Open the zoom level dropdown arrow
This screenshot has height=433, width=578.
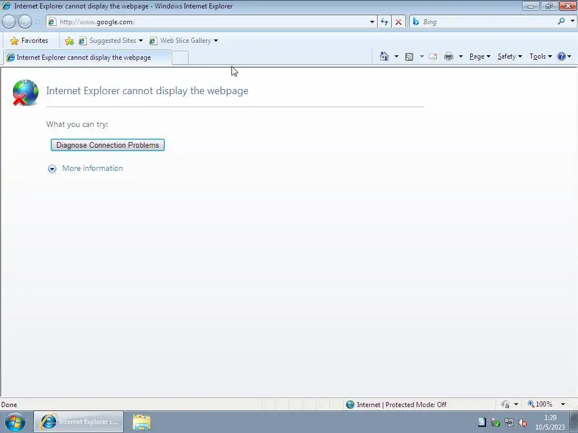point(563,404)
